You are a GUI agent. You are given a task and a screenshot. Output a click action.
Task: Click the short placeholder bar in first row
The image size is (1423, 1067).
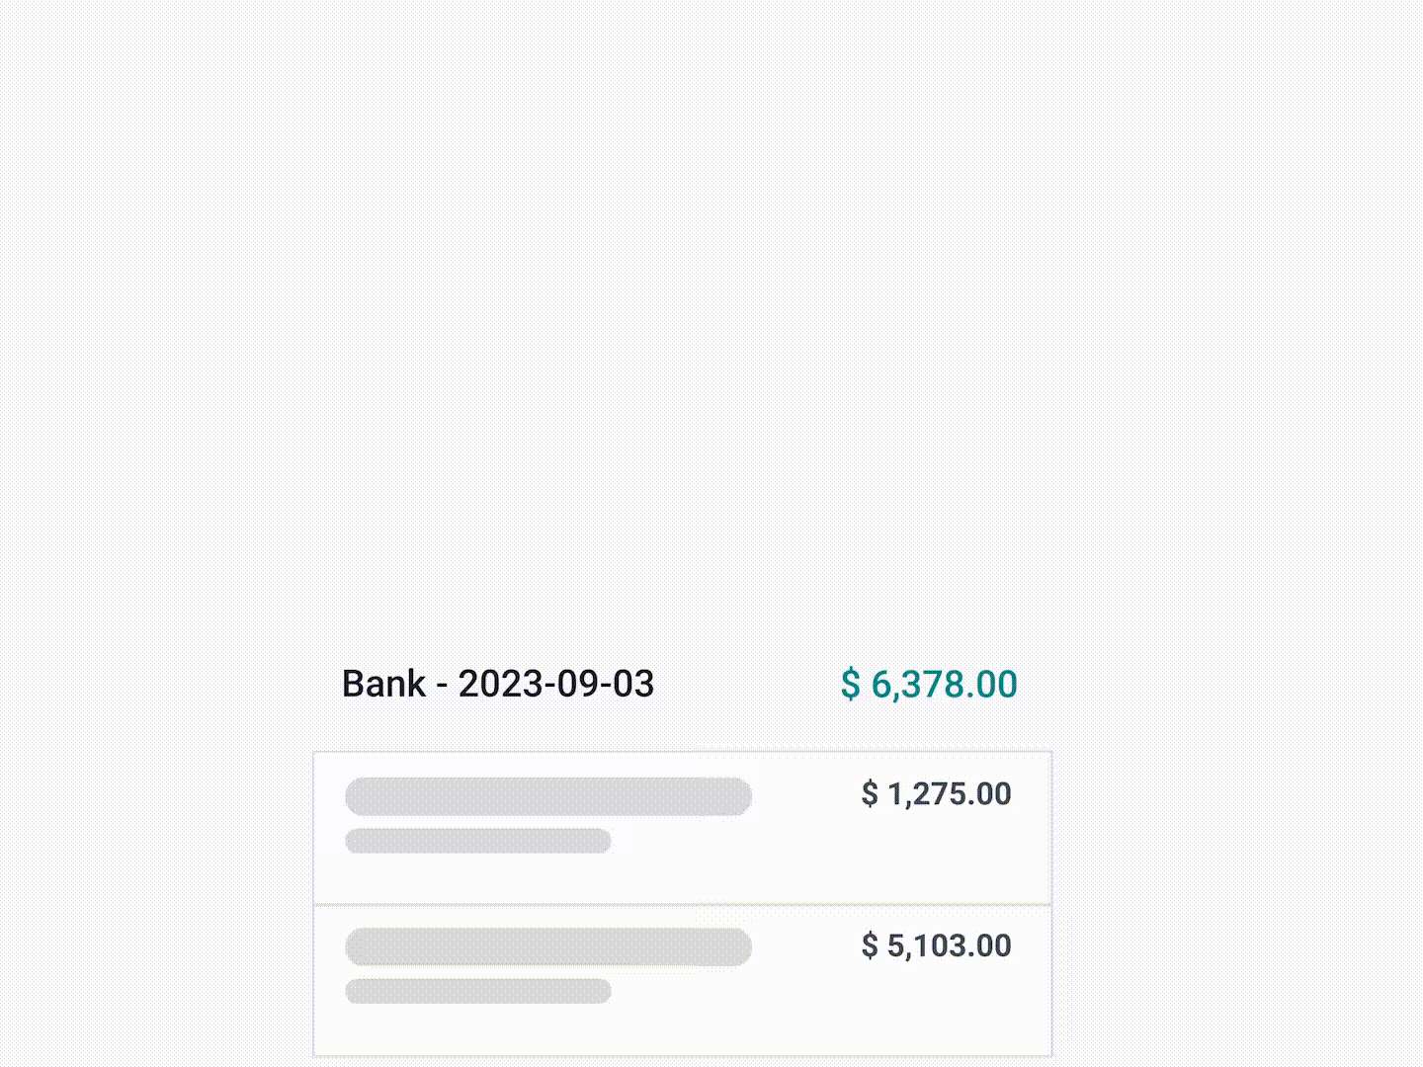click(478, 840)
